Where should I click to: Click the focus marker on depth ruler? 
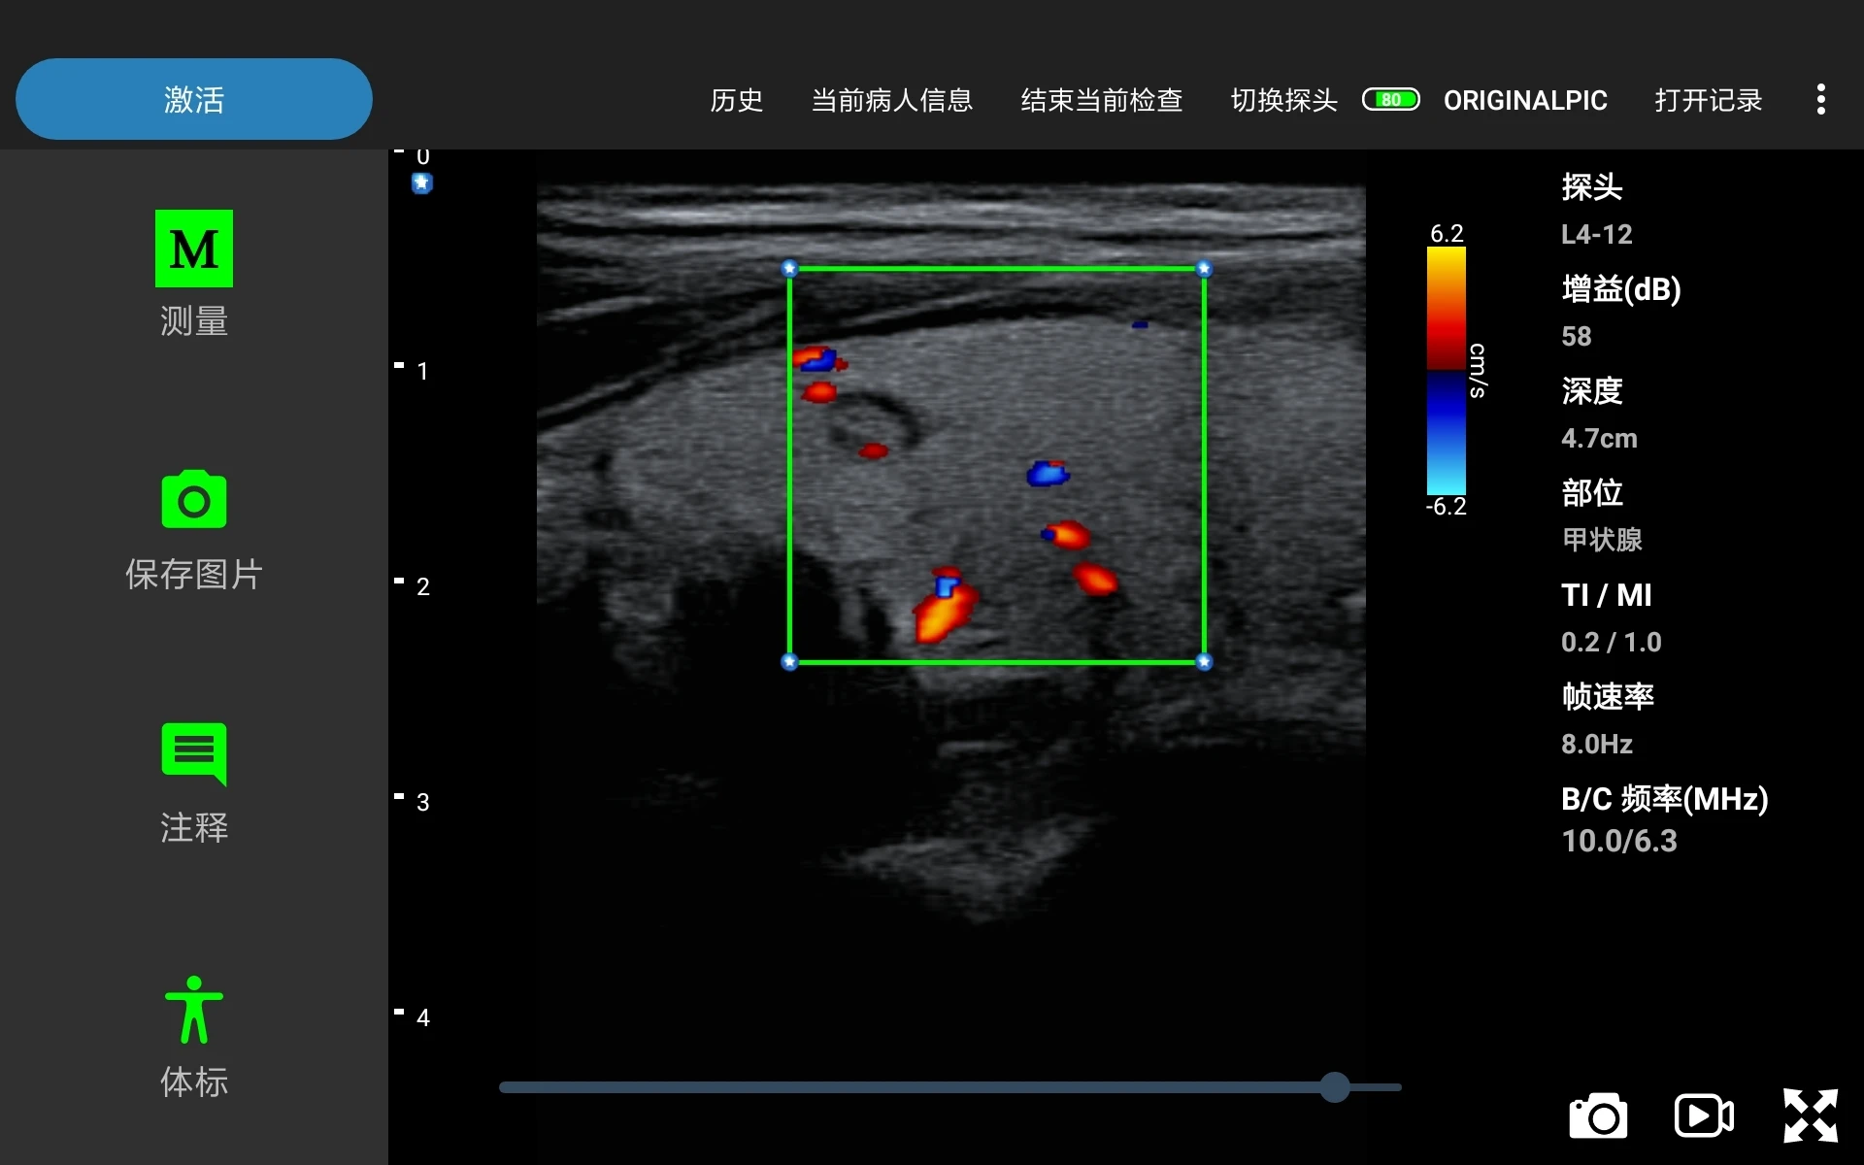point(421,183)
